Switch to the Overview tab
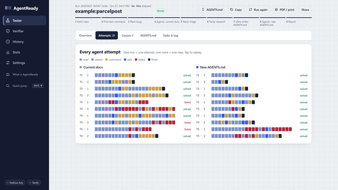The image size is (338, 190). [x=86, y=35]
